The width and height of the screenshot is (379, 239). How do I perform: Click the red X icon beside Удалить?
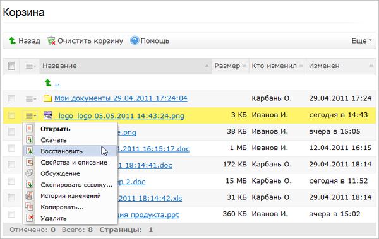[x=30, y=218]
